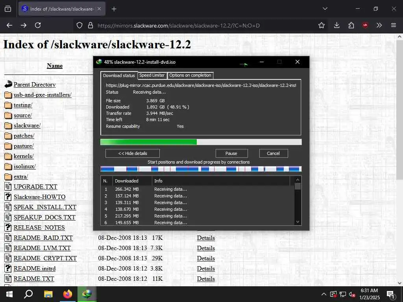Show more tools overflow chevrons
The width and height of the screenshot is (403, 302).
379,25
